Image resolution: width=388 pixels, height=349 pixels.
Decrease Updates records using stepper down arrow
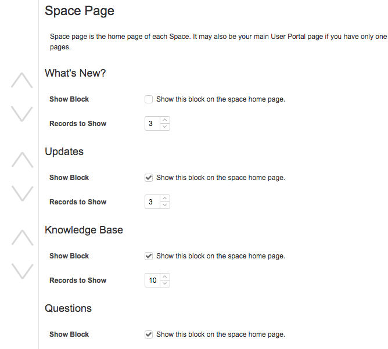click(x=165, y=205)
